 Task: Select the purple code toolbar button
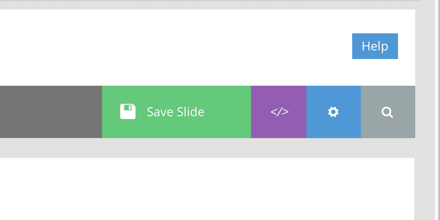point(279,112)
